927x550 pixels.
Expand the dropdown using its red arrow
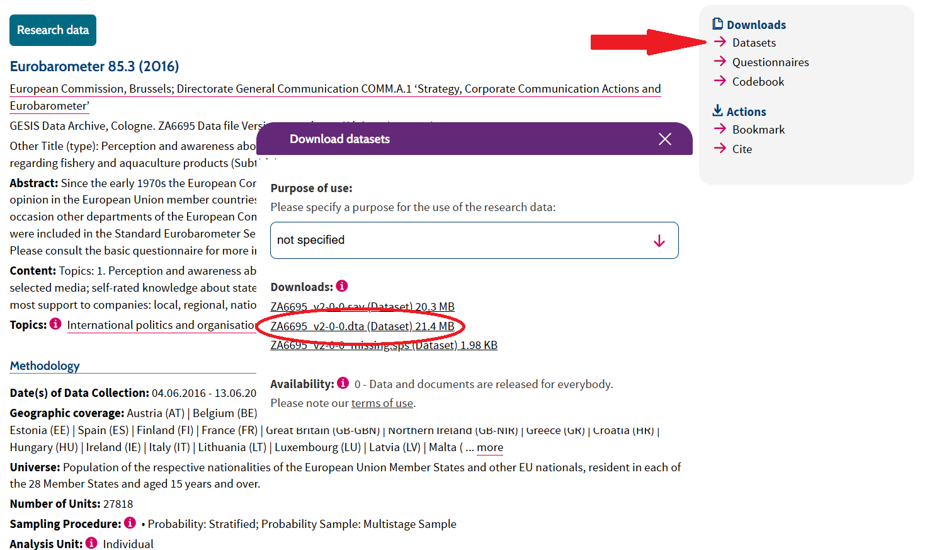[x=659, y=241]
